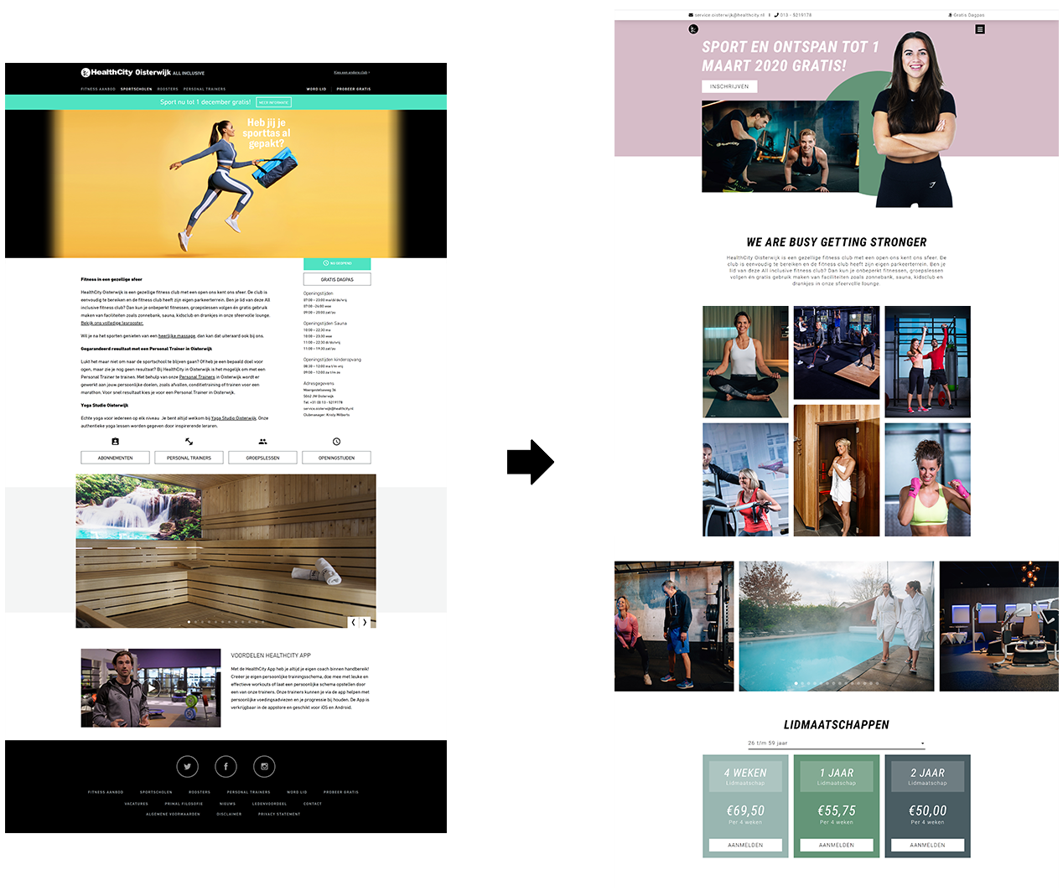Open the Facebook icon in the black footer
The image size is (1063, 896).
click(x=226, y=766)
